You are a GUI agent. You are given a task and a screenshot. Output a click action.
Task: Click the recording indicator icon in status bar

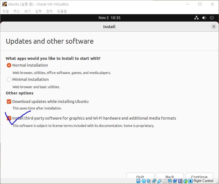point(175,181)
